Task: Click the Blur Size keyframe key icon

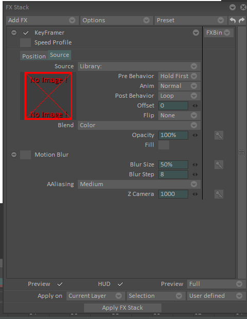Action: (219, 164)
